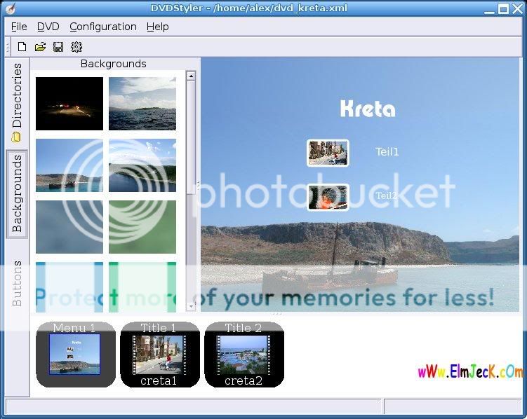The image size is (527, 419).
Task: Open settings via the gear toolbar icon
Action: point(76,47)
